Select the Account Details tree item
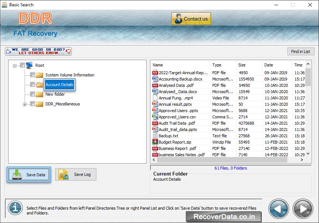This screenshot has height=223, width=319. click(x=60, y=85)
